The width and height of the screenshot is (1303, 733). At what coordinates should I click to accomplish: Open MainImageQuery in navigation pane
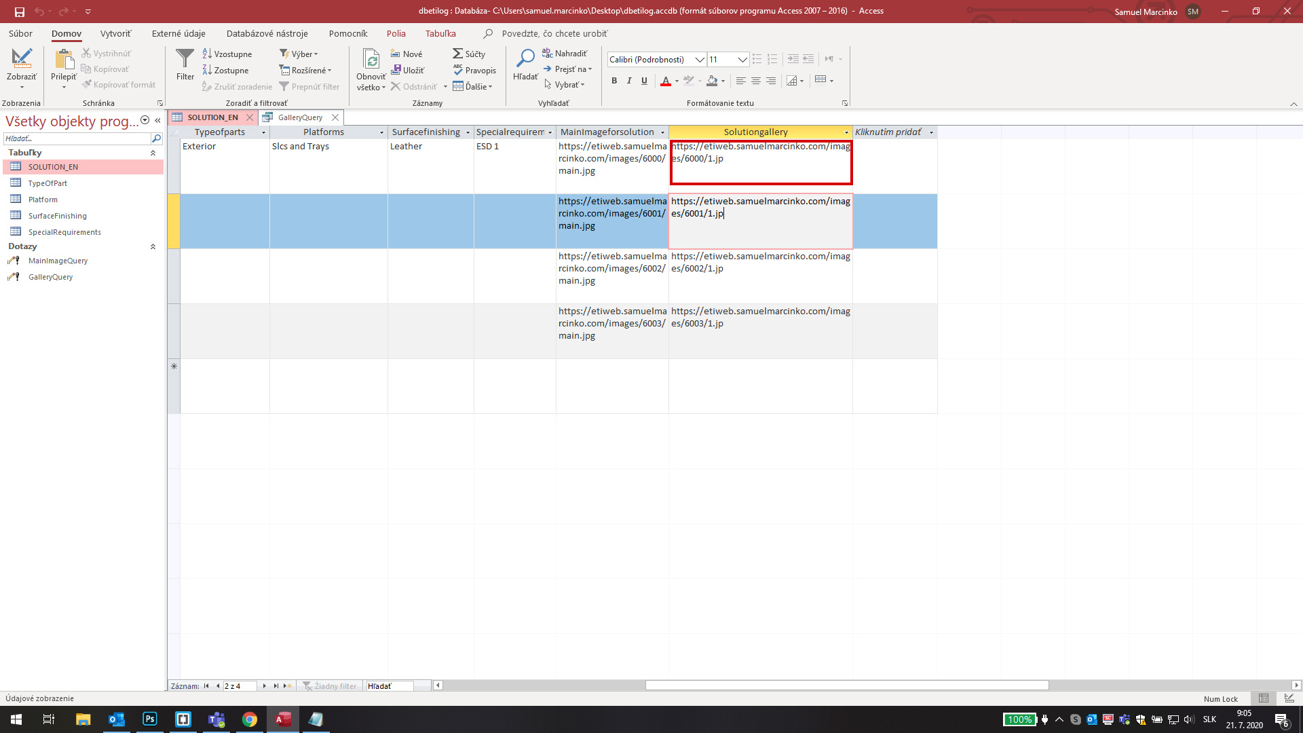[x=58, y=261]
